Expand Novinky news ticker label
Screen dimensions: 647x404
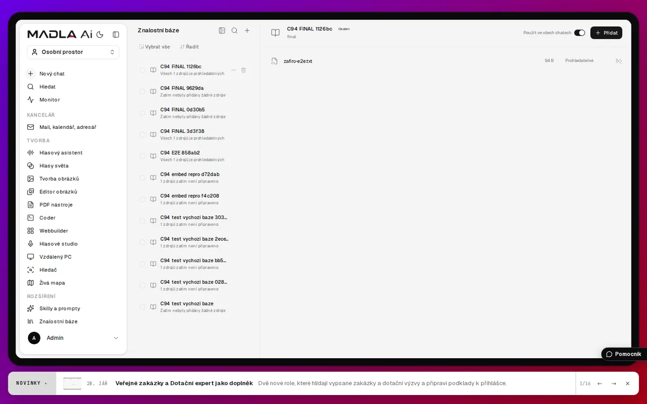[32, 384]
